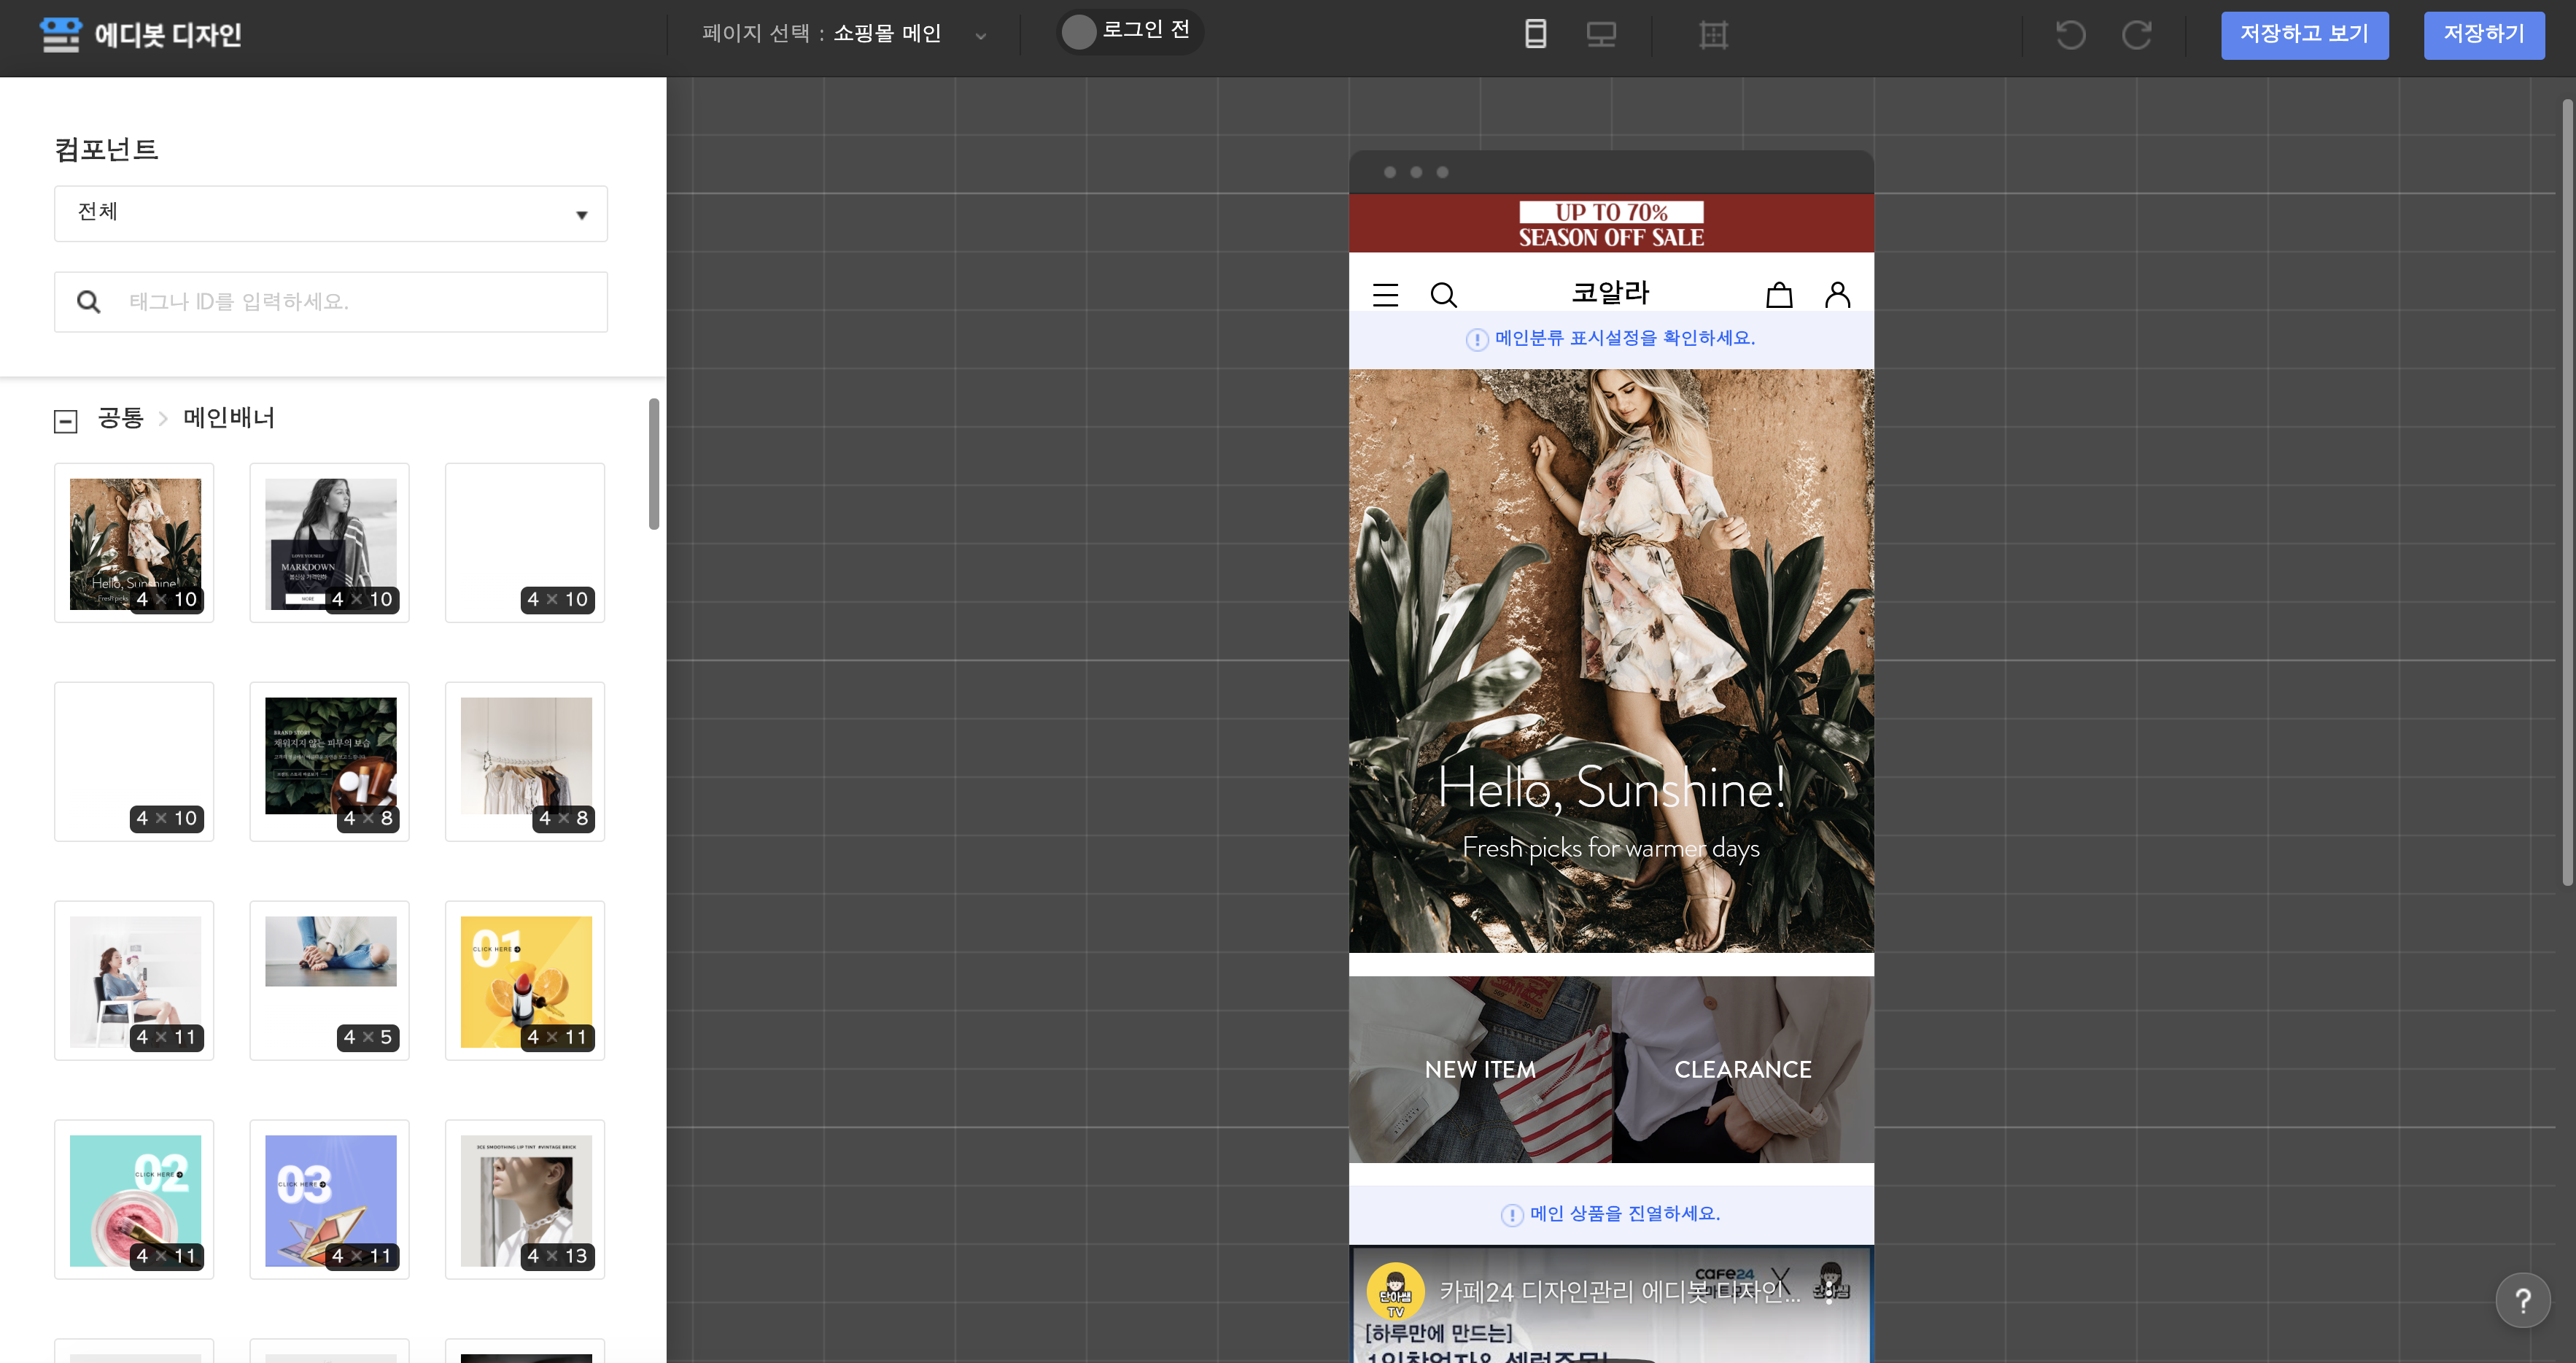This screenshot has height=1363, width=2576.
Task: Click the tag or ID search field
Action: click(360, 301)
